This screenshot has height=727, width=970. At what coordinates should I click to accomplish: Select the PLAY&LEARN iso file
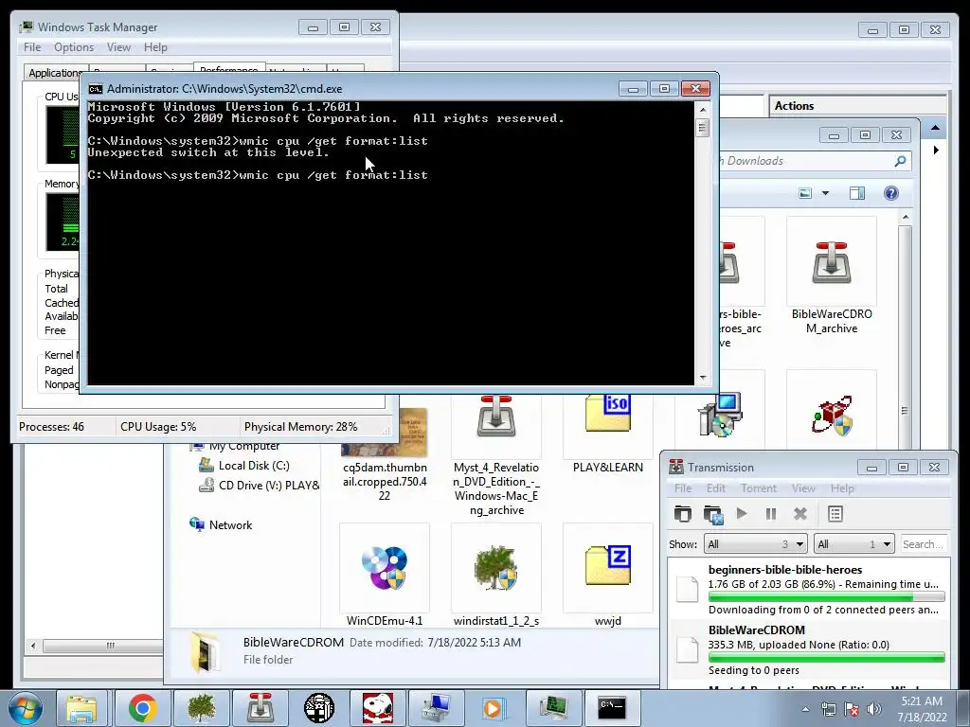coord(607,435)
